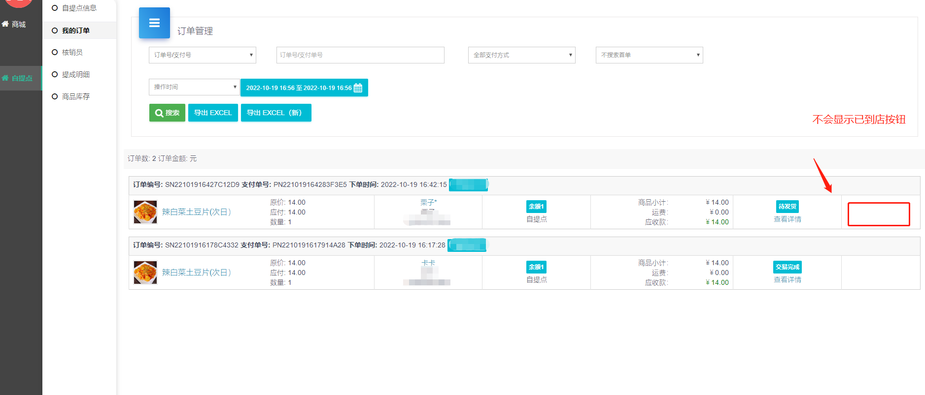Viewport: 925px width, 395px height.
Task: Click the 导出 EXCEL（新）button
Action: (x=275, y=113)
